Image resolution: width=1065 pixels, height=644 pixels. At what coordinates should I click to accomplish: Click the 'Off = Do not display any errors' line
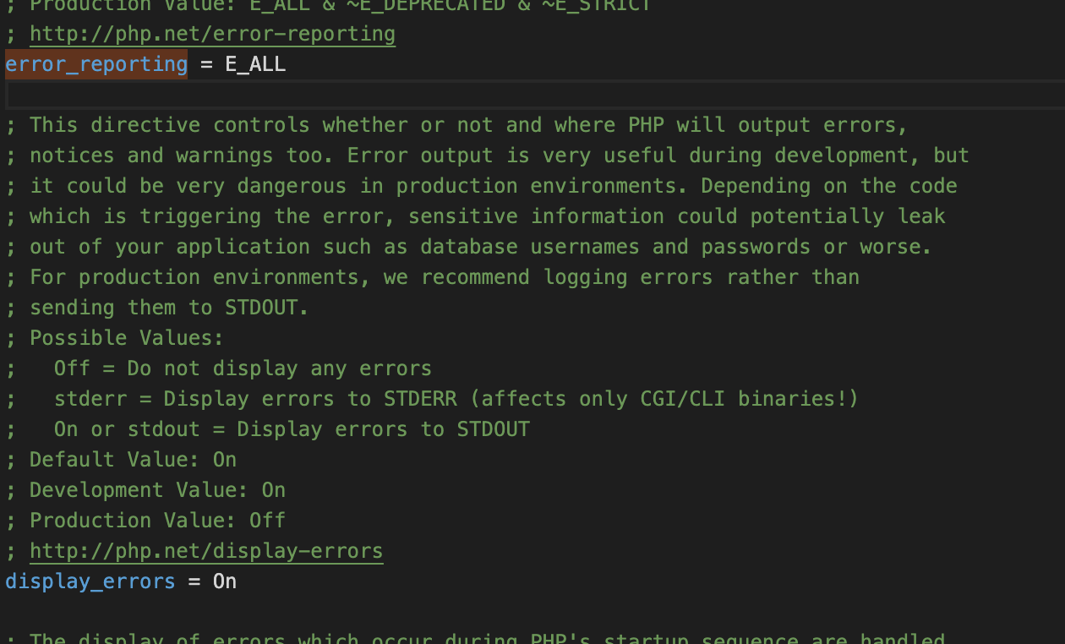[x=219, y=368]
